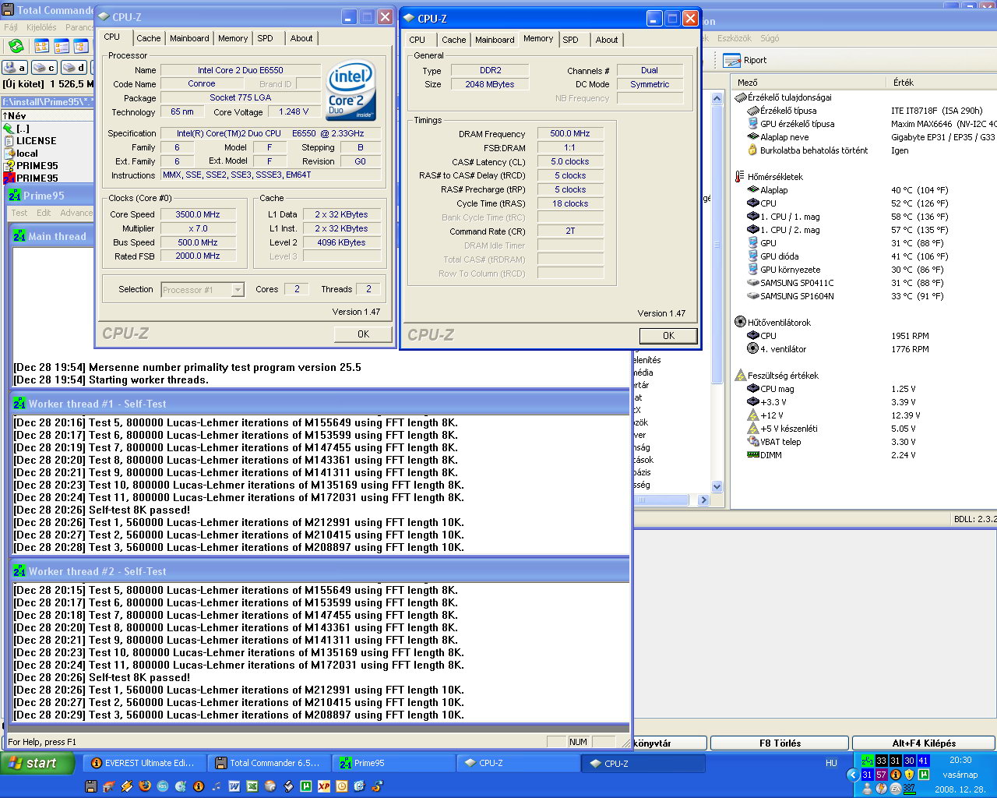
Task: Select drive c button in Total Commander
Action: point(44,68)
